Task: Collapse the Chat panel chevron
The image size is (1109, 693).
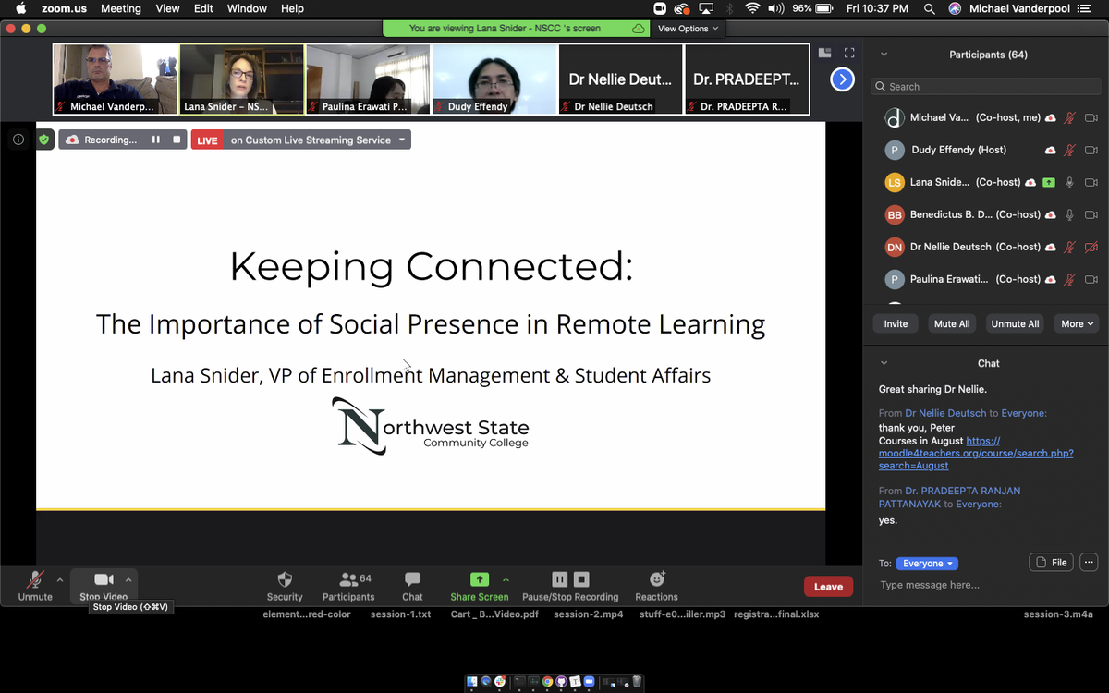Action: point(884,363)
